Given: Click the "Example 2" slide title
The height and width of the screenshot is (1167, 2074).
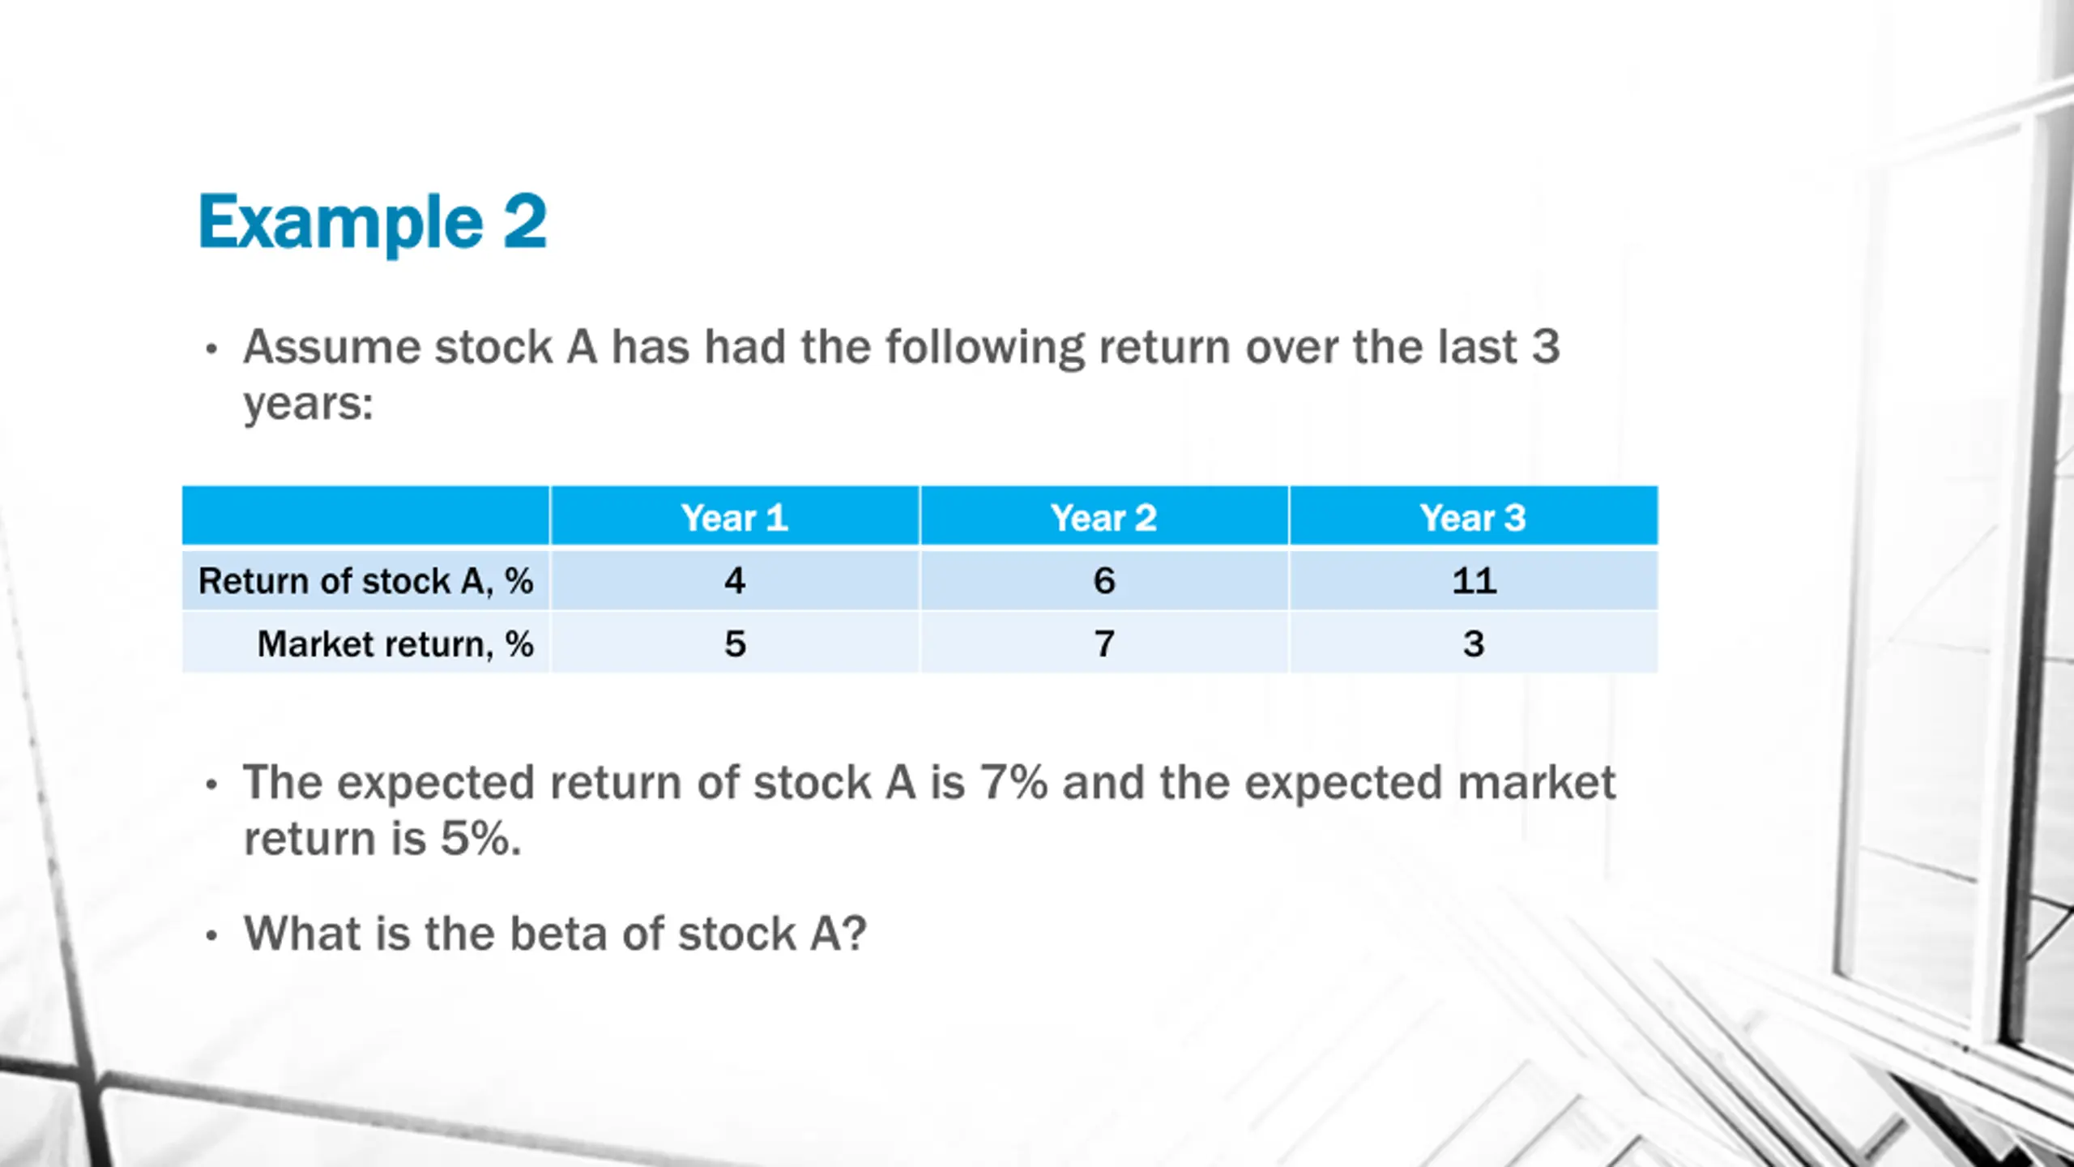Looking at the screenshot, I should [x=373, y=222].
